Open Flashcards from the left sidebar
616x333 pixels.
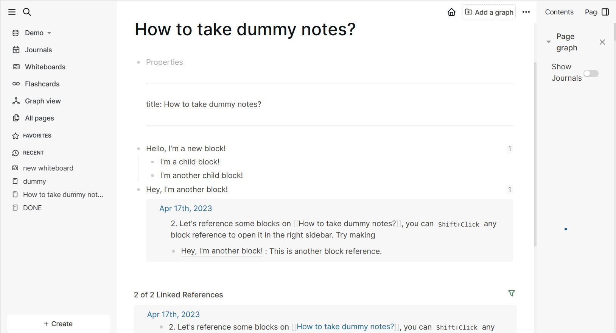pyautogui.click(x=42, y=84)
